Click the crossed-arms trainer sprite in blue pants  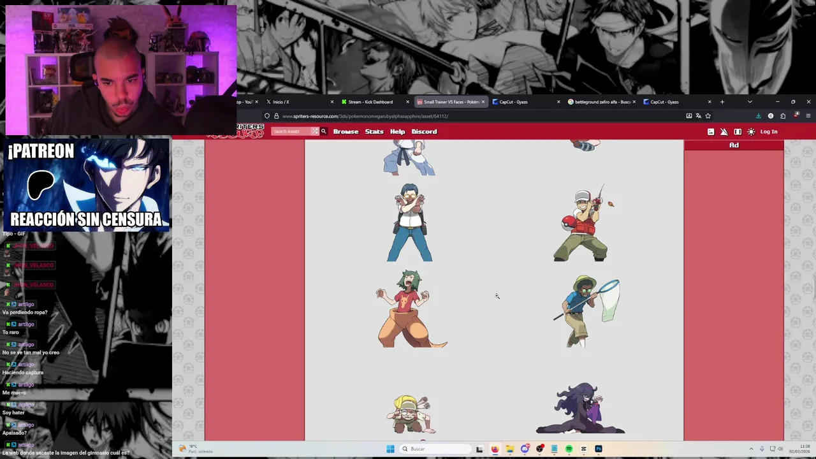click(409, 223)
